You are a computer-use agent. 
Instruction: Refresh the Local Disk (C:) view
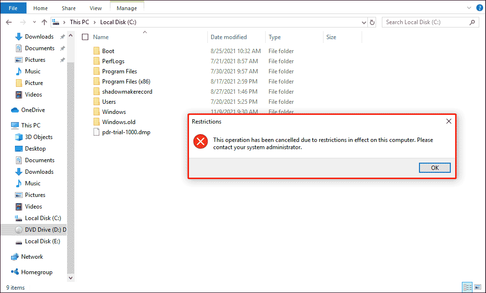(x=372, y=22)
